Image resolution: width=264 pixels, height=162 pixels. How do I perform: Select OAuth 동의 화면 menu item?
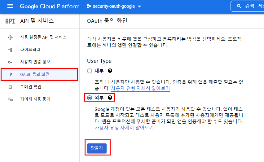39,75
